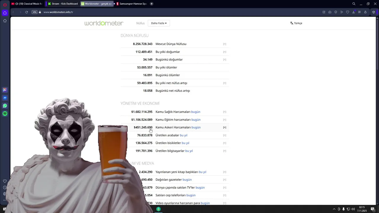
Task: Switch to Stream - Kick Dashboard tab
Action: (62, 4)
